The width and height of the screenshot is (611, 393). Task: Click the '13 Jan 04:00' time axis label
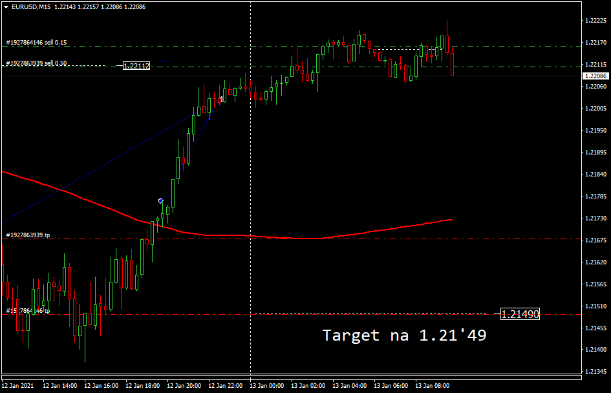(x=350, y=386)
